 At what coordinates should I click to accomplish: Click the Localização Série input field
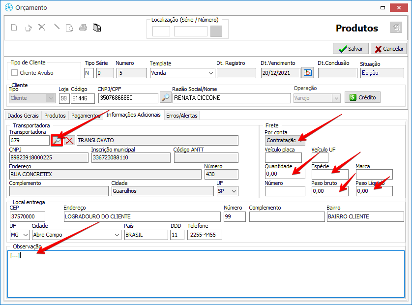click(x=161, y=31)
